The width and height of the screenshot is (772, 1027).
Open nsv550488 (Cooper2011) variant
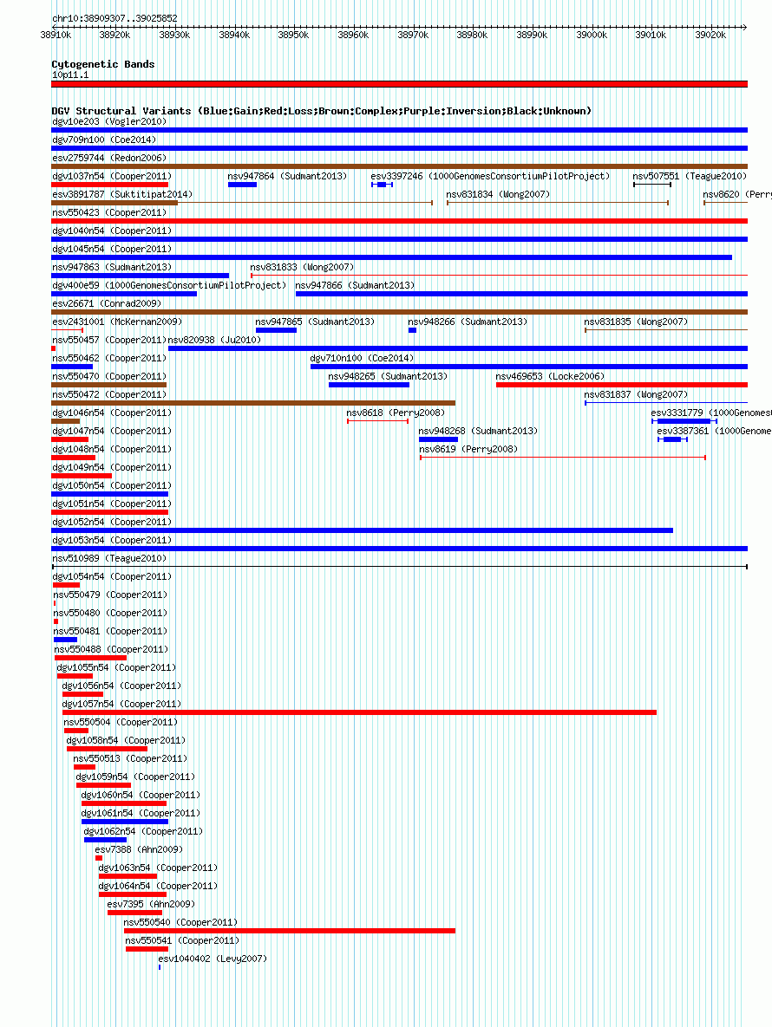click(x=111, y=650)
